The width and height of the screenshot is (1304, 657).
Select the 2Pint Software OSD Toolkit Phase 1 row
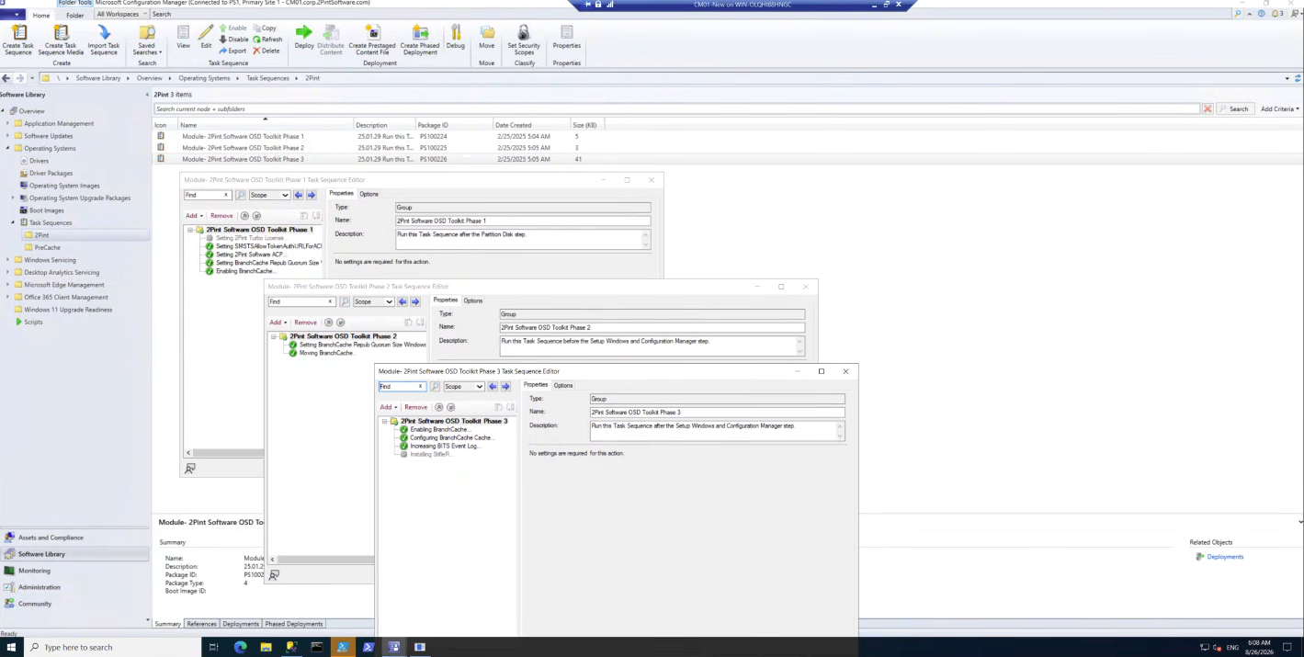pyautogui.click(x=726, y=136)
